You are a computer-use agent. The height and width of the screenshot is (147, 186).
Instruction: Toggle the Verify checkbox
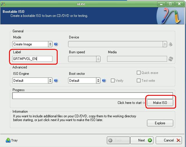[x=113, y=81]
